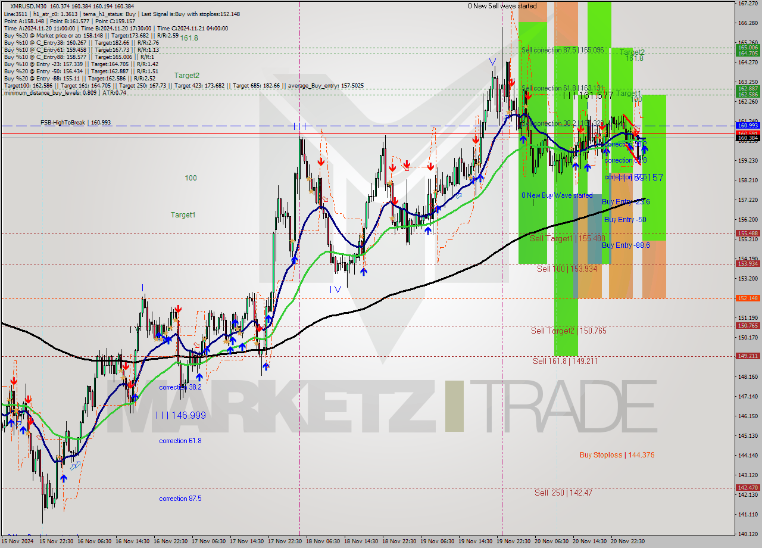Select the '0 New Buy Wave started' annotation
The width and height of the screenshot is (762, 548).
click(557, 195)
